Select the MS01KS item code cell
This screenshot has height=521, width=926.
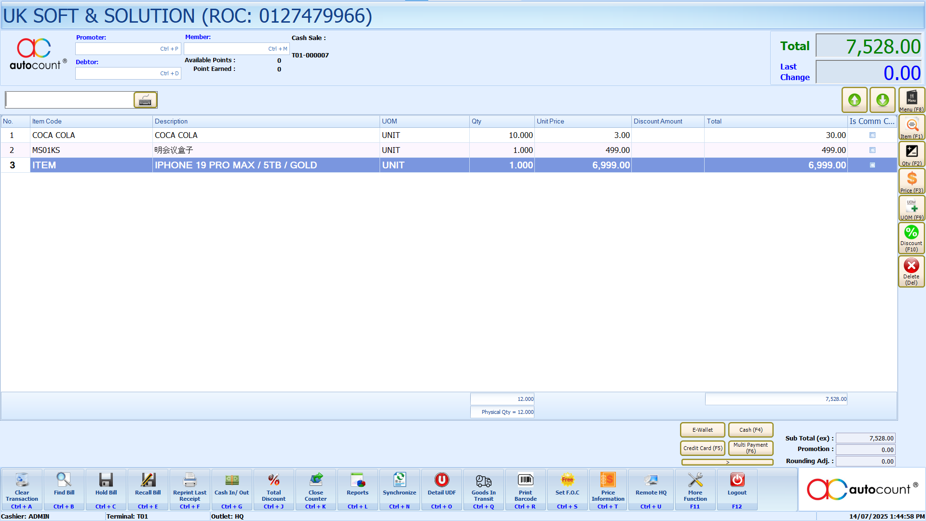click(91, 150)
